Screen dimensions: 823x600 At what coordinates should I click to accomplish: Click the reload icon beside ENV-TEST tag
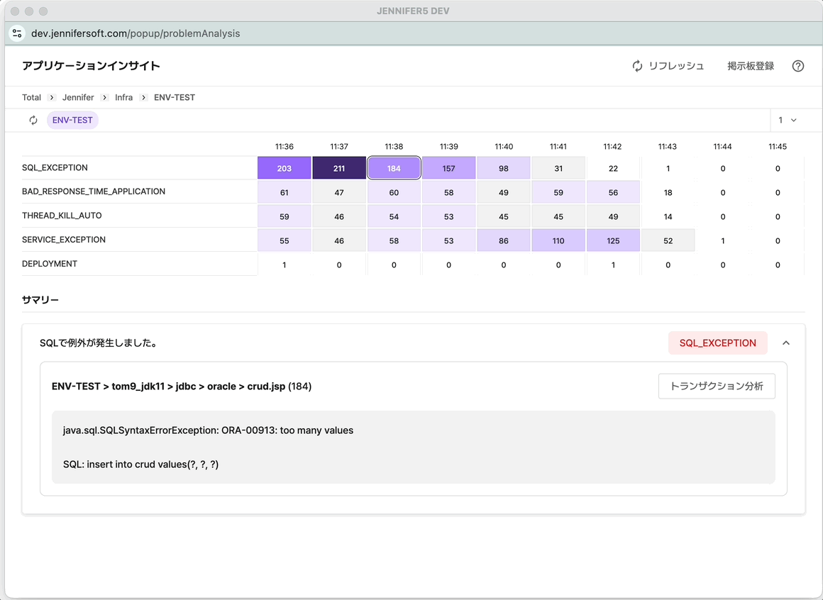(x=33, y=121)
